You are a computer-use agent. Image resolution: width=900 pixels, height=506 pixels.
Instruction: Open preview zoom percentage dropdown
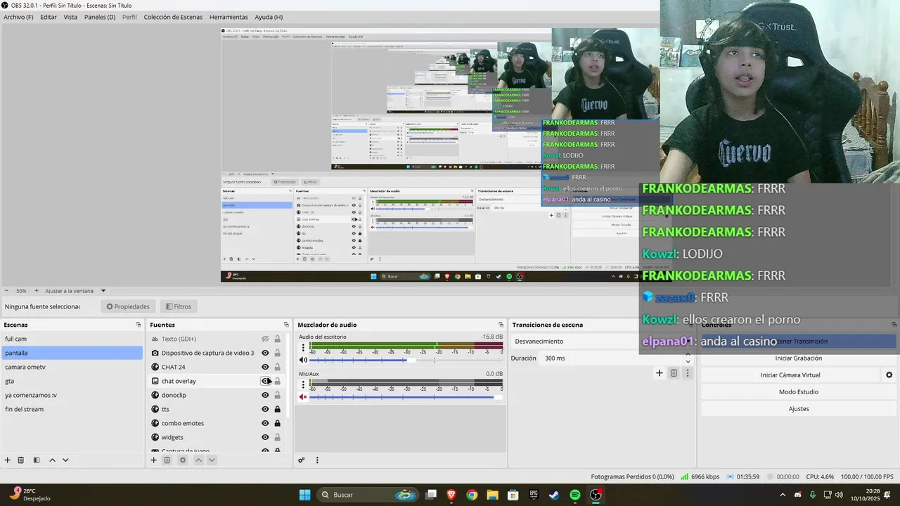[x=21, y=291]
